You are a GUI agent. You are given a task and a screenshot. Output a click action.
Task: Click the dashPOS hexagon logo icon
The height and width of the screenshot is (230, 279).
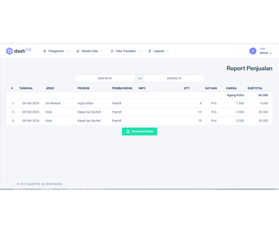(x=9, y=51)
